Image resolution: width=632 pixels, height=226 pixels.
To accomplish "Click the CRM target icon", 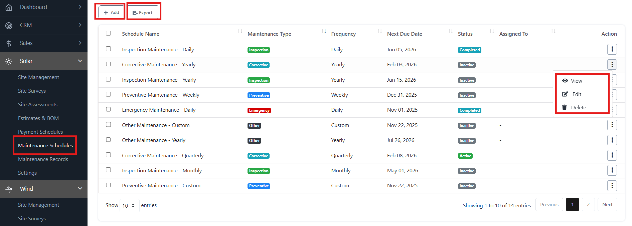I will (9, 25).
